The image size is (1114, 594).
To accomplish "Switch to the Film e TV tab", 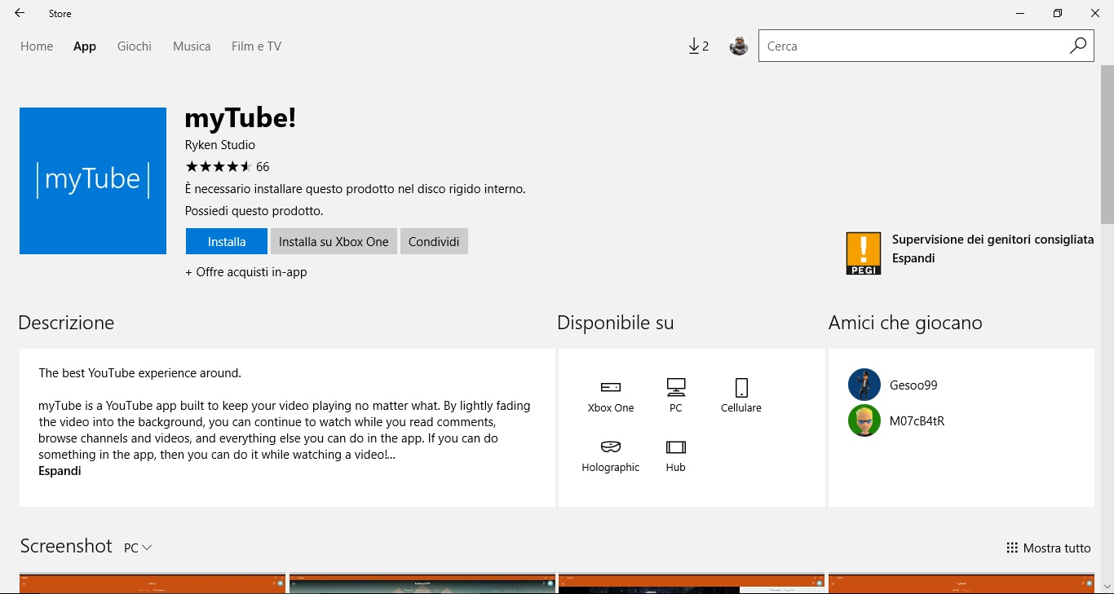I will pos(256,46).
